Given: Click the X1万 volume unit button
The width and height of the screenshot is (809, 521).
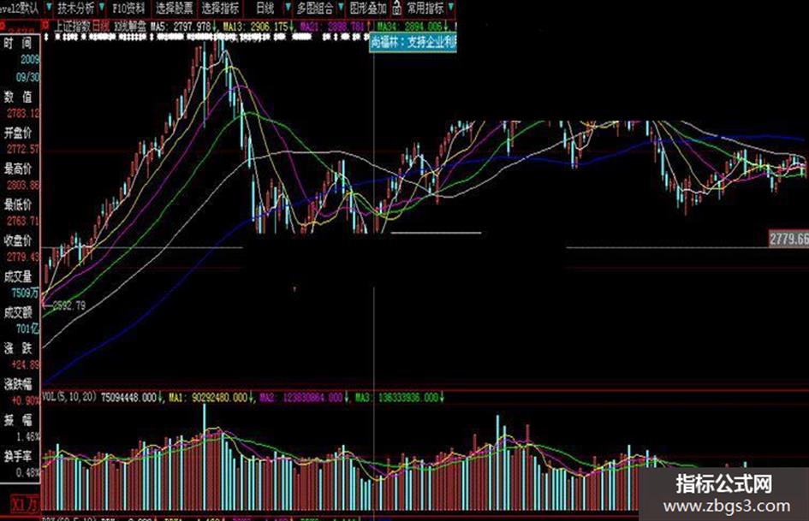Looking at the screenshot, I should pos(25,503).
